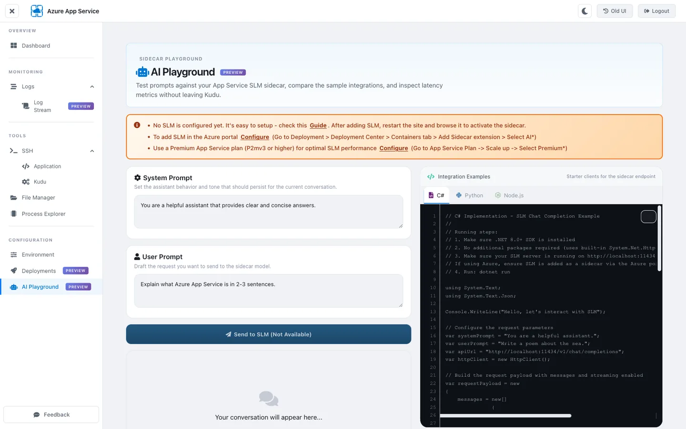Switch to the Old UI
The height and width of the screenshot is (429, 686).
pos(615,11)
